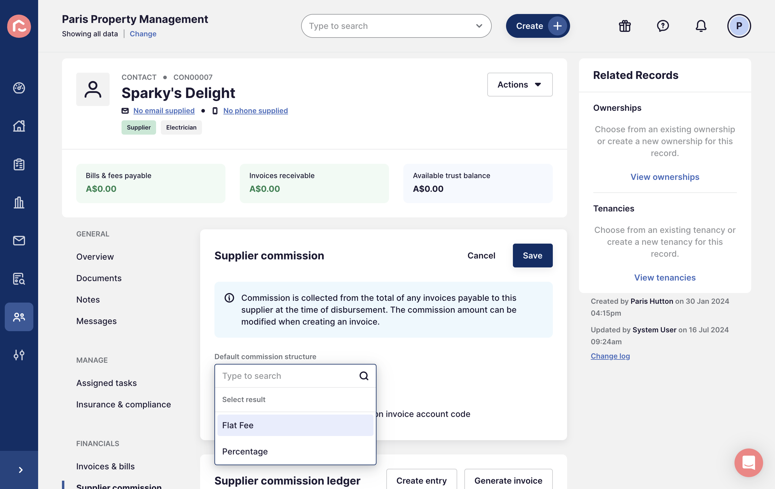
Task: Click Invoices receivable card
Action: coord(314,183)
